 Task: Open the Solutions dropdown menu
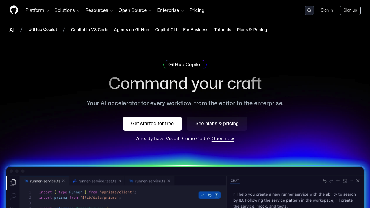click(67, 10)
